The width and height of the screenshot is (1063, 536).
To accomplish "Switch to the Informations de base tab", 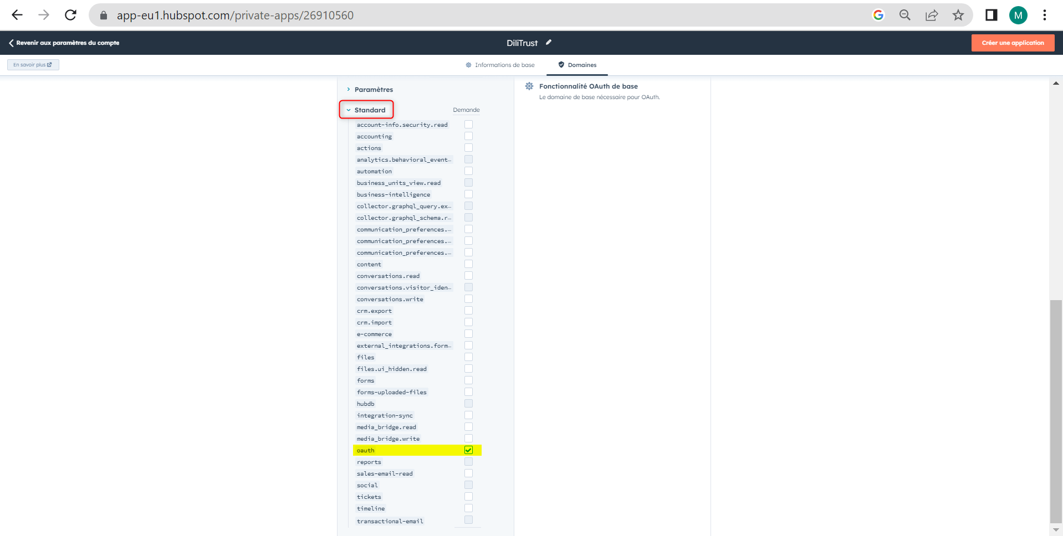I will click(x=500, y=65).
